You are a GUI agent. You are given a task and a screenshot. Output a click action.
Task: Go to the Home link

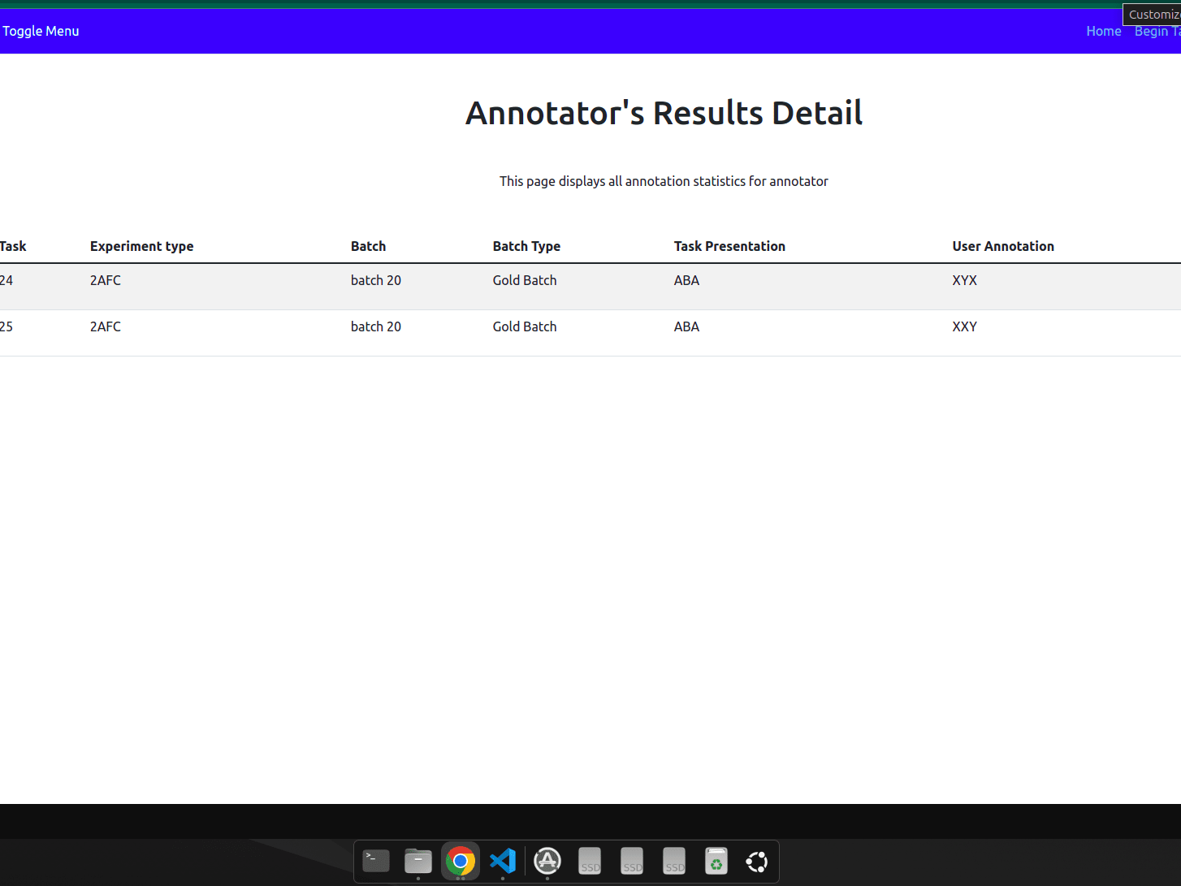pos(1104,31)
